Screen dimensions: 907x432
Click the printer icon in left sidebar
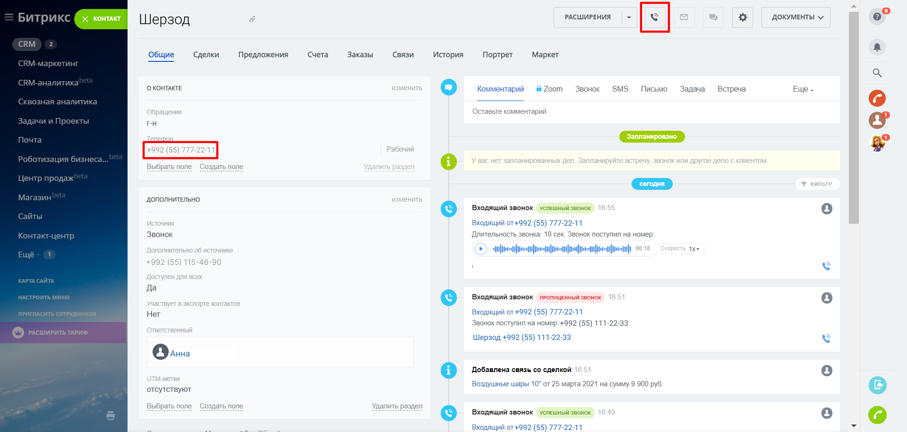point(111,415)
